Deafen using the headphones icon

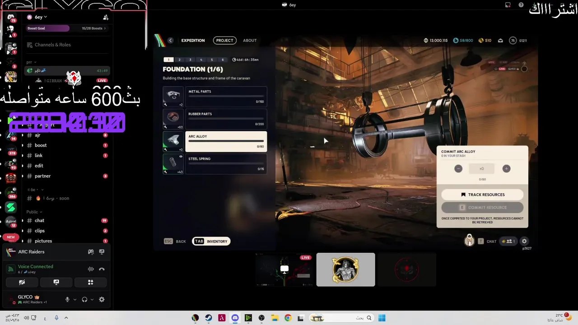tap(84, 299)
